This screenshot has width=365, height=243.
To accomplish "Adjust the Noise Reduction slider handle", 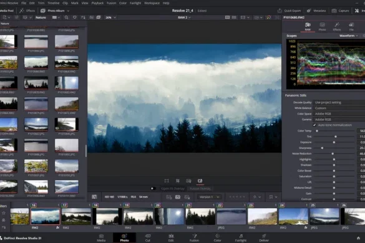I will pyautogui.click(x=333, y=154).
